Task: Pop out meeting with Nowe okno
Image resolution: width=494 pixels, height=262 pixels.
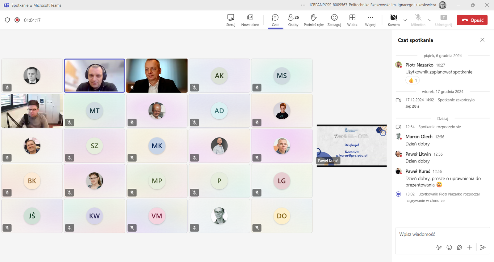Action: (x=250, y=20)
